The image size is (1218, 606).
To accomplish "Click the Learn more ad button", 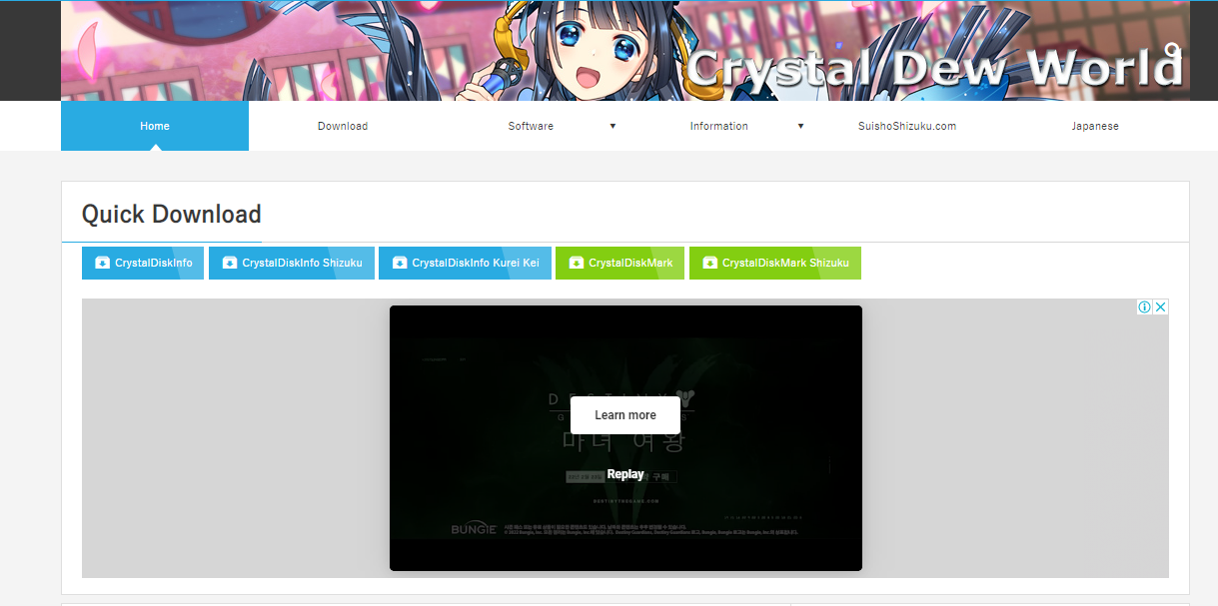I will coord(625,415).
